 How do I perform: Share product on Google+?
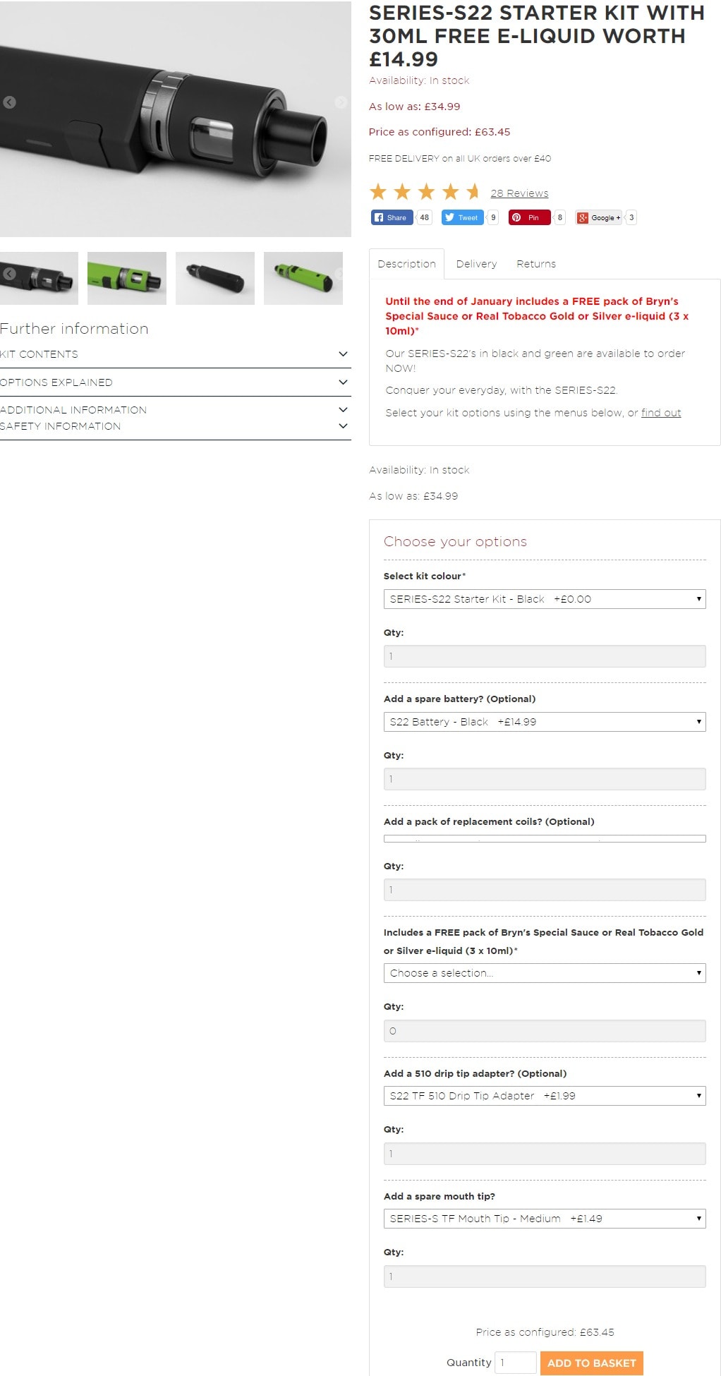(x=599, y=217)
